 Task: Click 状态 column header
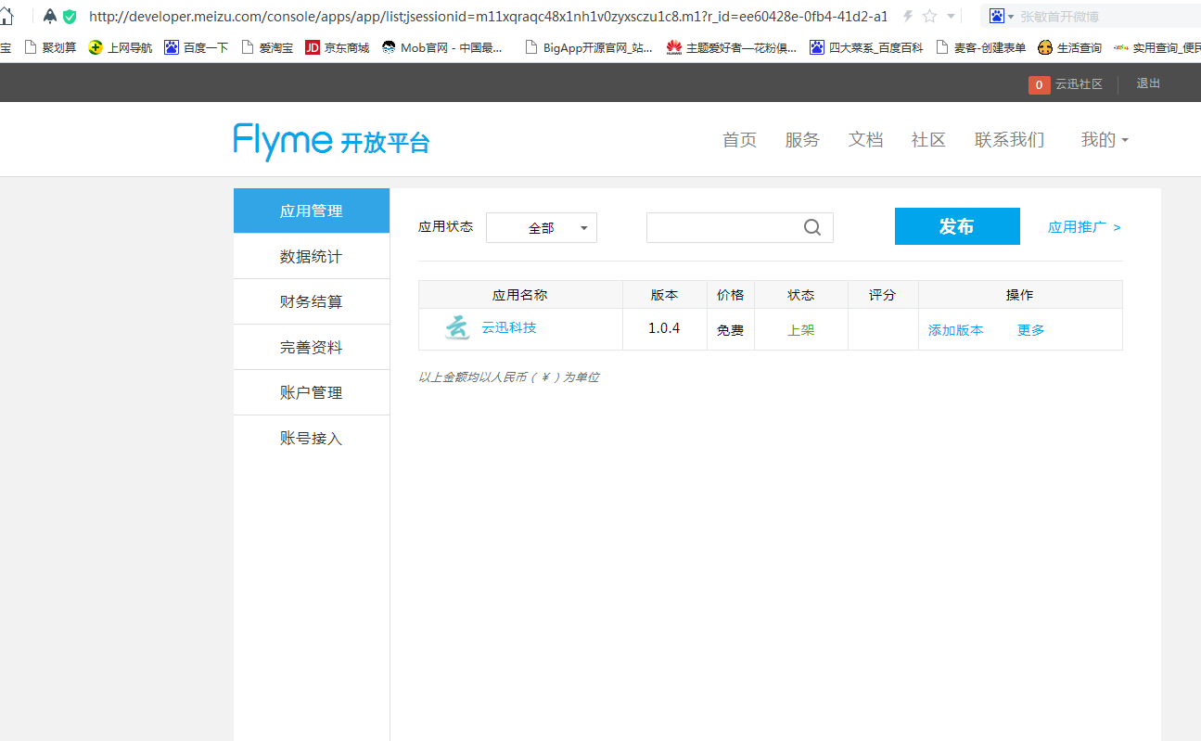800,295
